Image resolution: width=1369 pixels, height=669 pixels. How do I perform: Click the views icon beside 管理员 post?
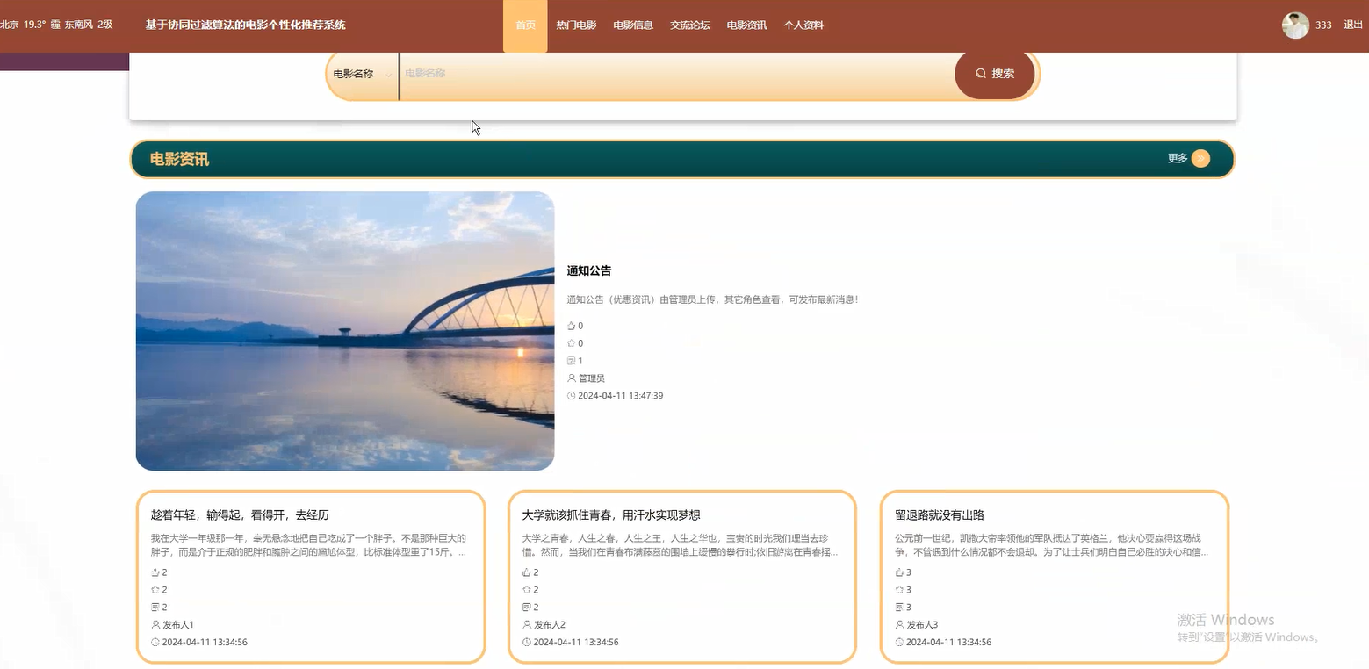click(572, 360)
